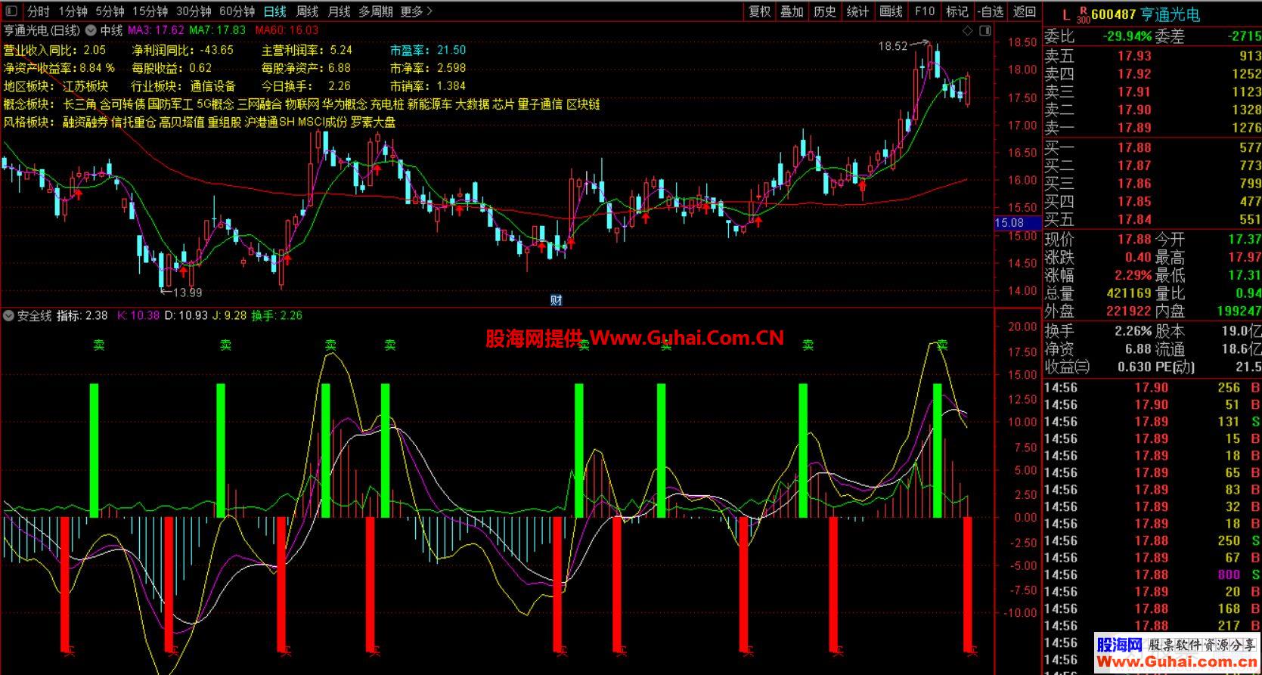Click the 涨幅 2.29% value

[1133, 276]
